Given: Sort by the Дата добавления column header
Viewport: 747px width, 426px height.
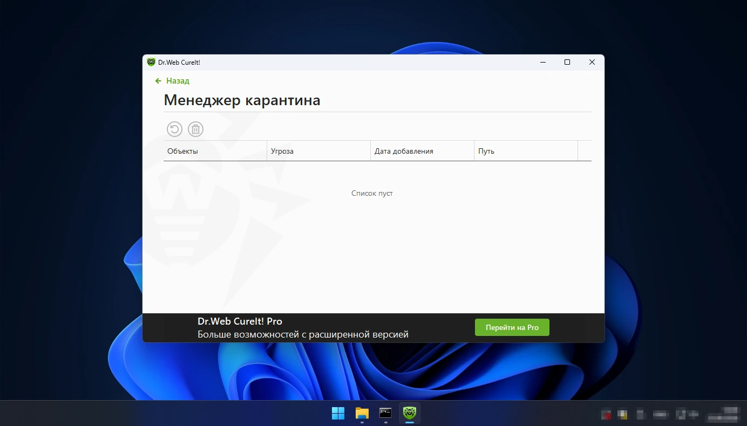Looking at the screenshot, I should (x=422, y=151).
